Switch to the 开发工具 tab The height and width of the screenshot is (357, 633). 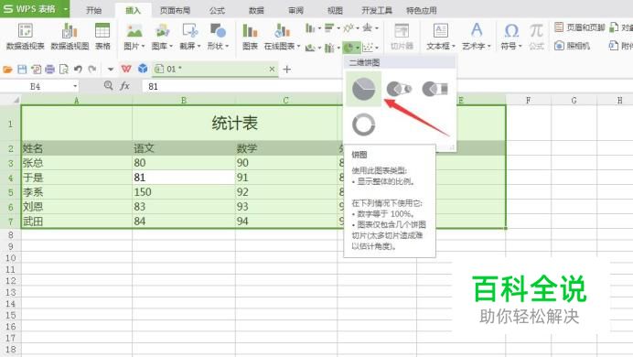click(377, 10)
